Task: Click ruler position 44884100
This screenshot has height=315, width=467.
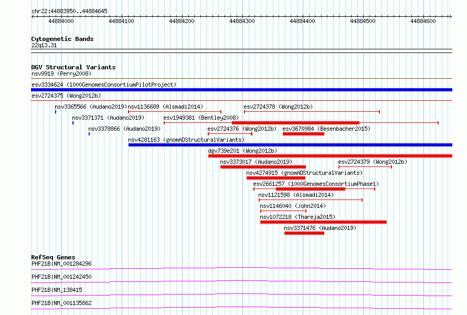Action: pyautogui.click(x=122, y=21)
